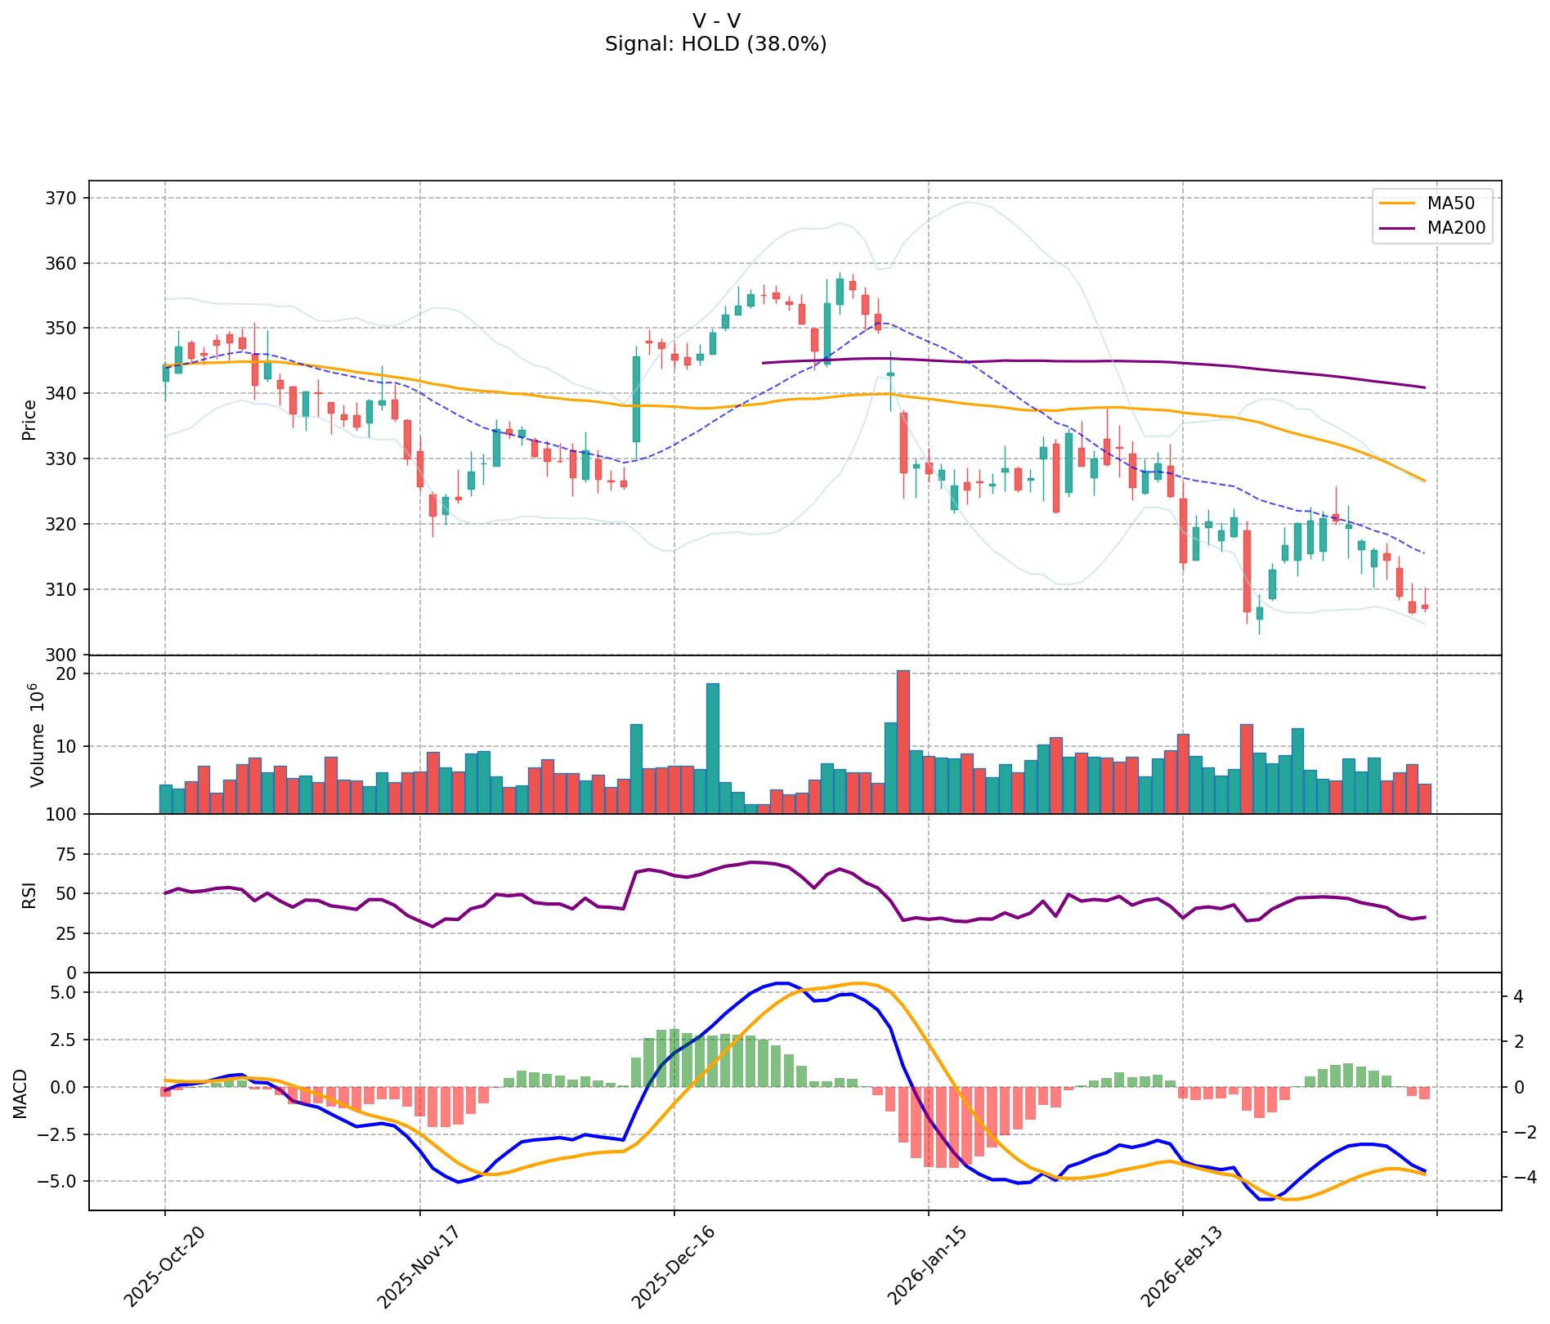Click the "V - V" chart title

(x=715, y=21)
